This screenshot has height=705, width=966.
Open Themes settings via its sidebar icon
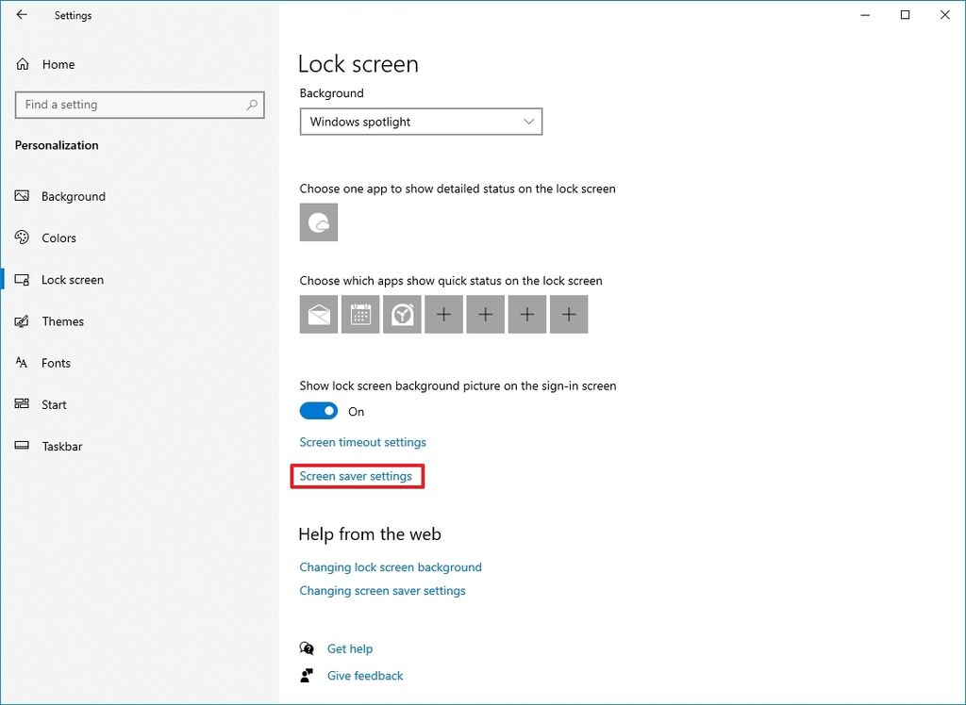[22, 321]
